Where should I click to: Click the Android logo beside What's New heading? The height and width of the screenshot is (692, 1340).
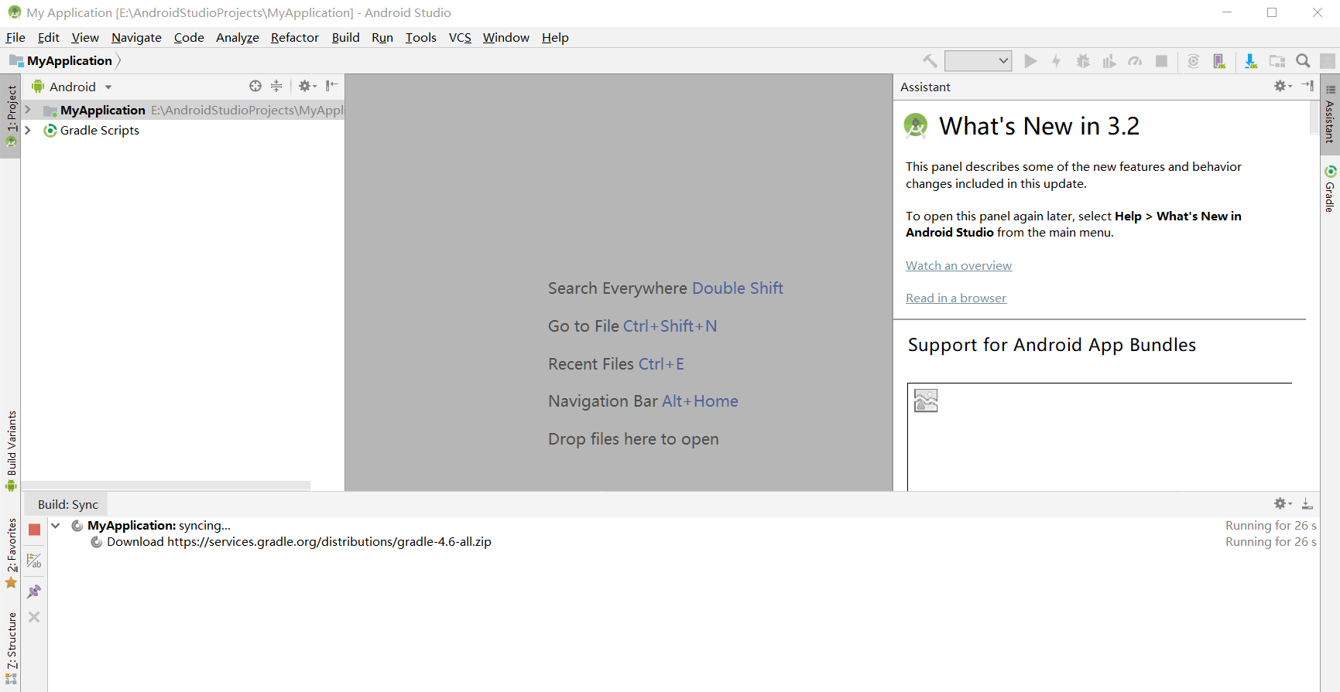(x=916, y=125)
